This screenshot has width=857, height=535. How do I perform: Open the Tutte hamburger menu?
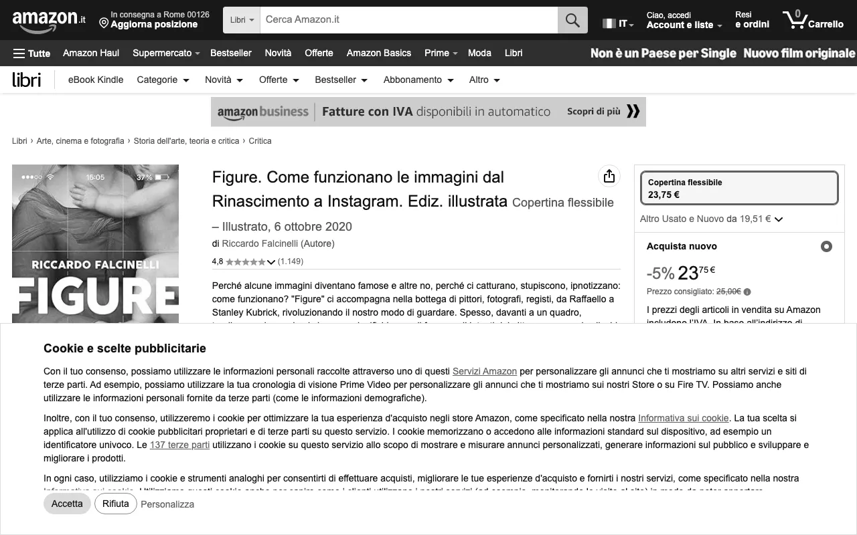(31, 53)
